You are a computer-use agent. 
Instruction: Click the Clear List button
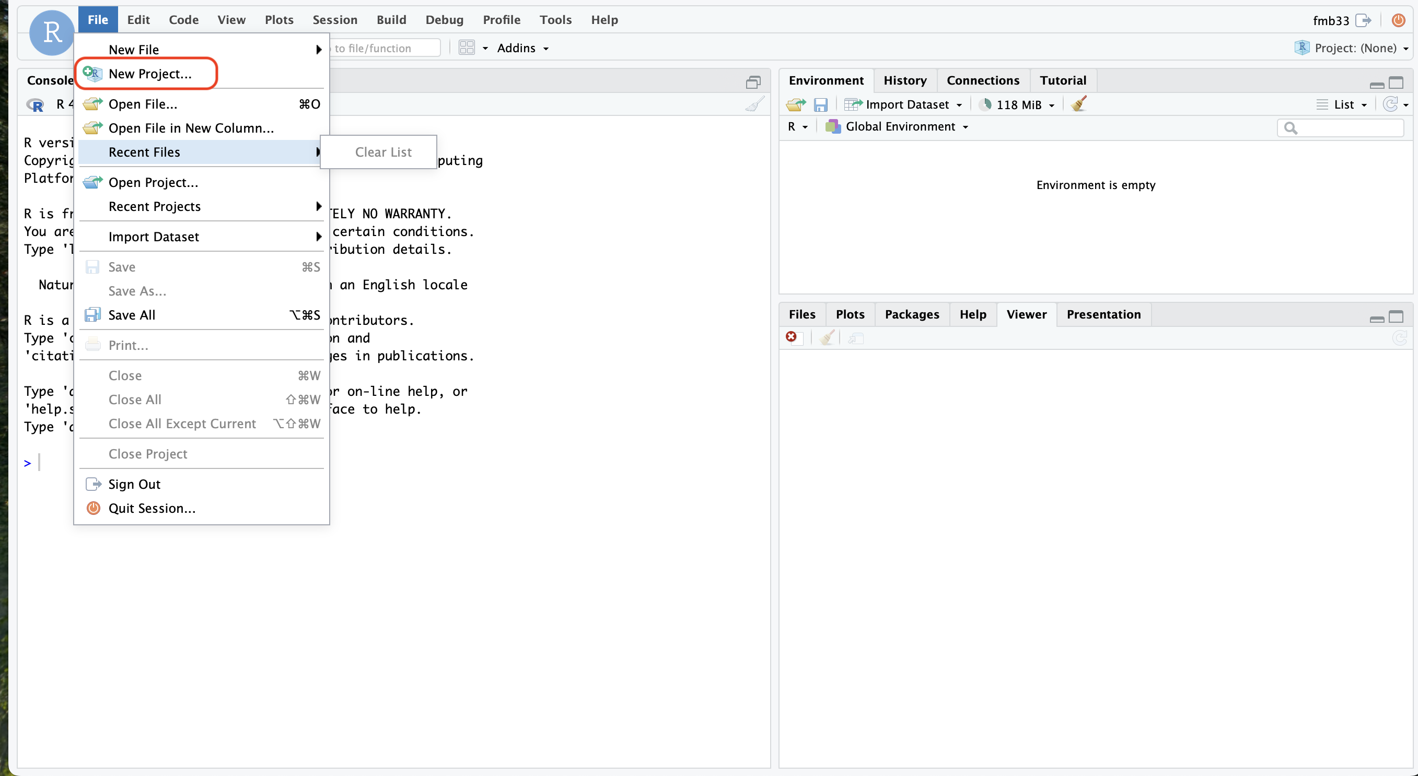[x=382, y=152]
